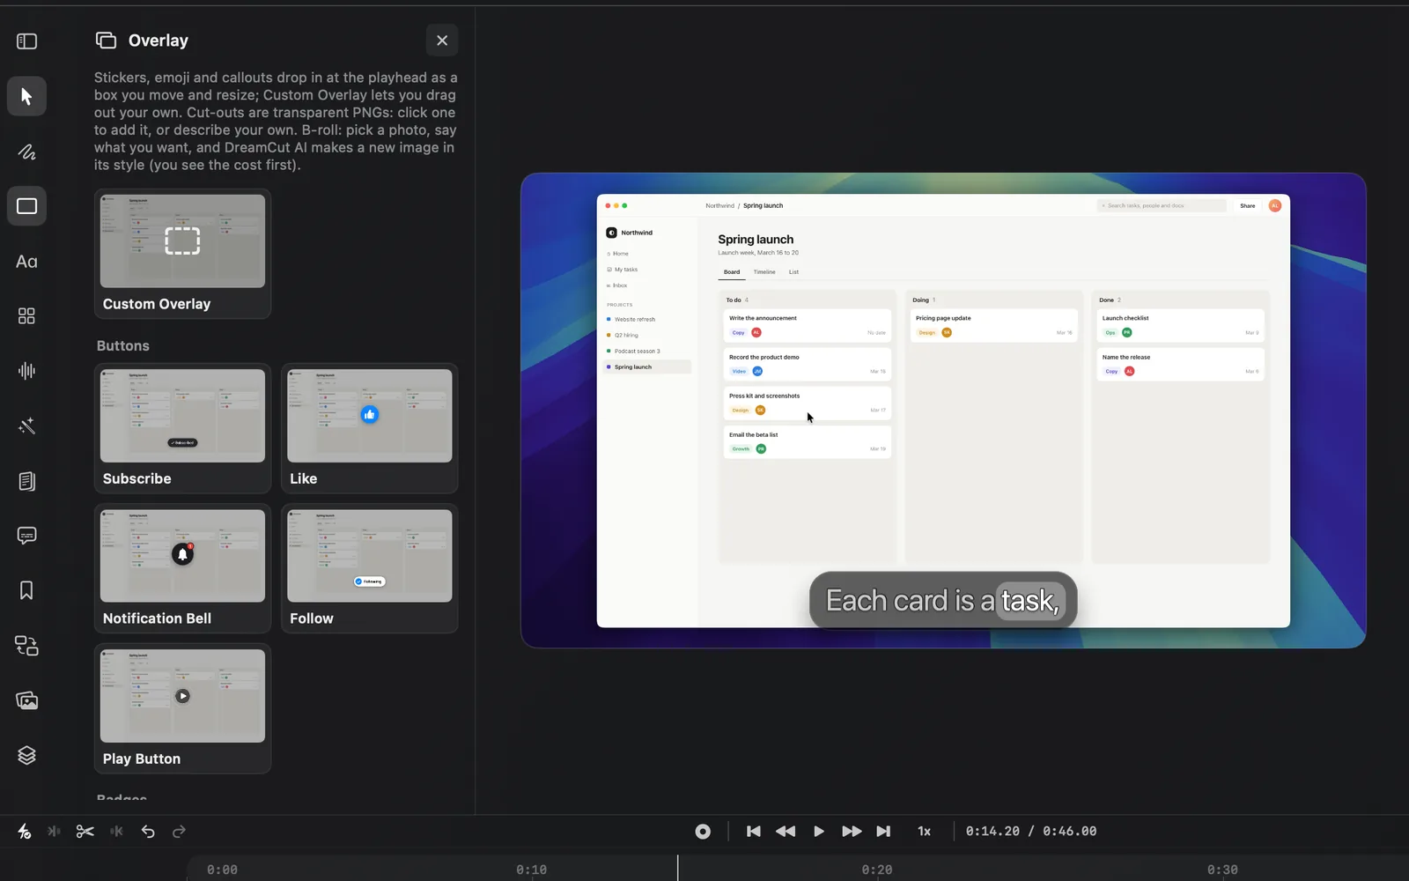Viewport: 1409px width, 881px height.
Task: Open the magic wand effects tool
Action: click(x=26, y=426)
